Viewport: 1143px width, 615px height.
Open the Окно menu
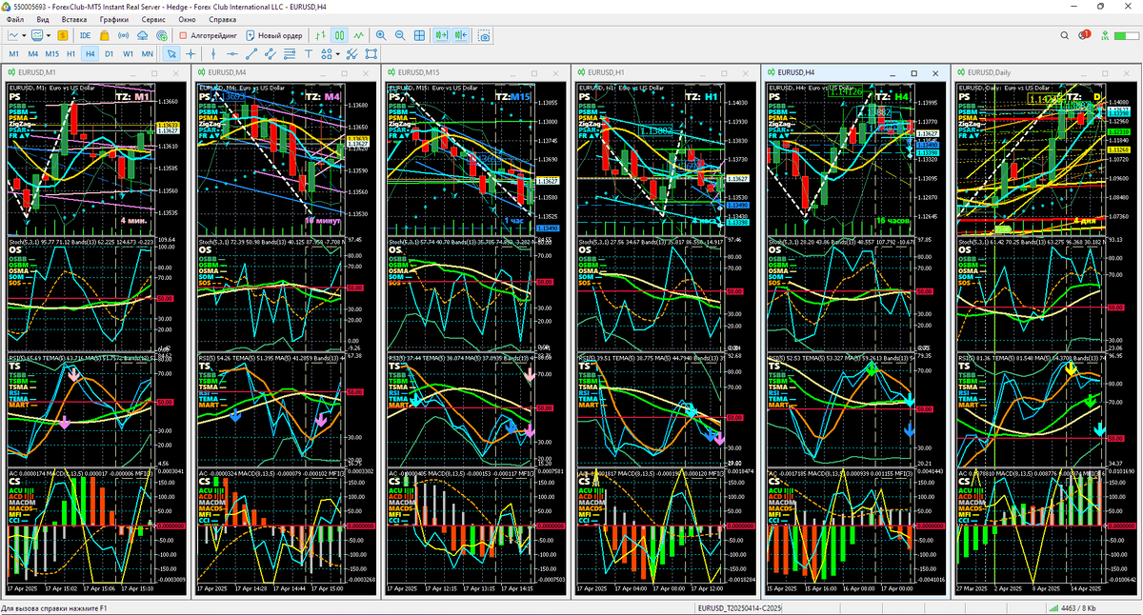point(187,19)
